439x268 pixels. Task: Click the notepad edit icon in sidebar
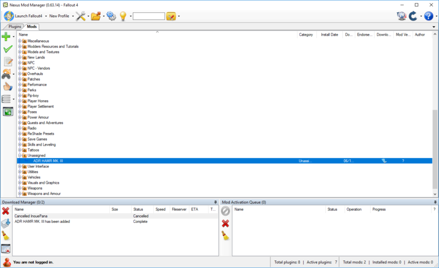point(8,61)
